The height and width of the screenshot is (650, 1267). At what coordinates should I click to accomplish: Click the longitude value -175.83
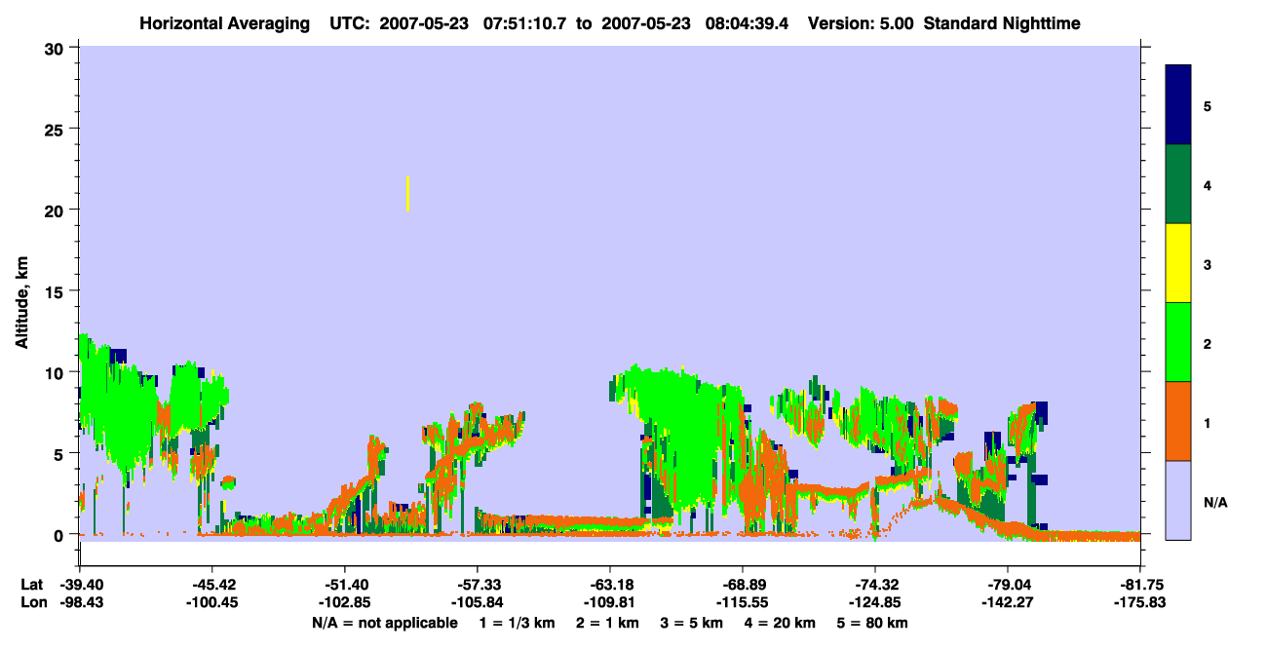[1140, 602]
